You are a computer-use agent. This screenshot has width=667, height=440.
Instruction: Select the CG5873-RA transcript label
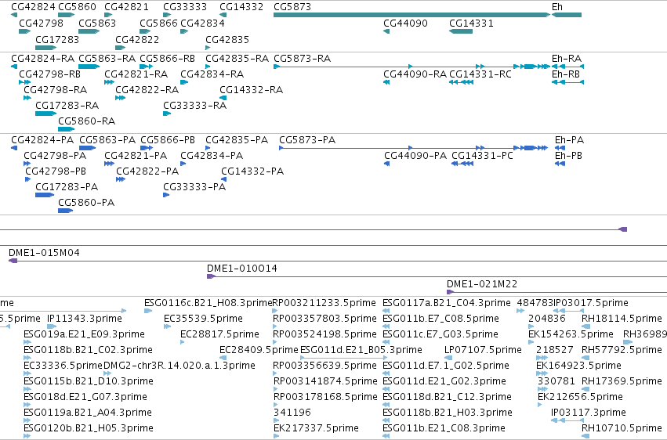pos(302,58)
